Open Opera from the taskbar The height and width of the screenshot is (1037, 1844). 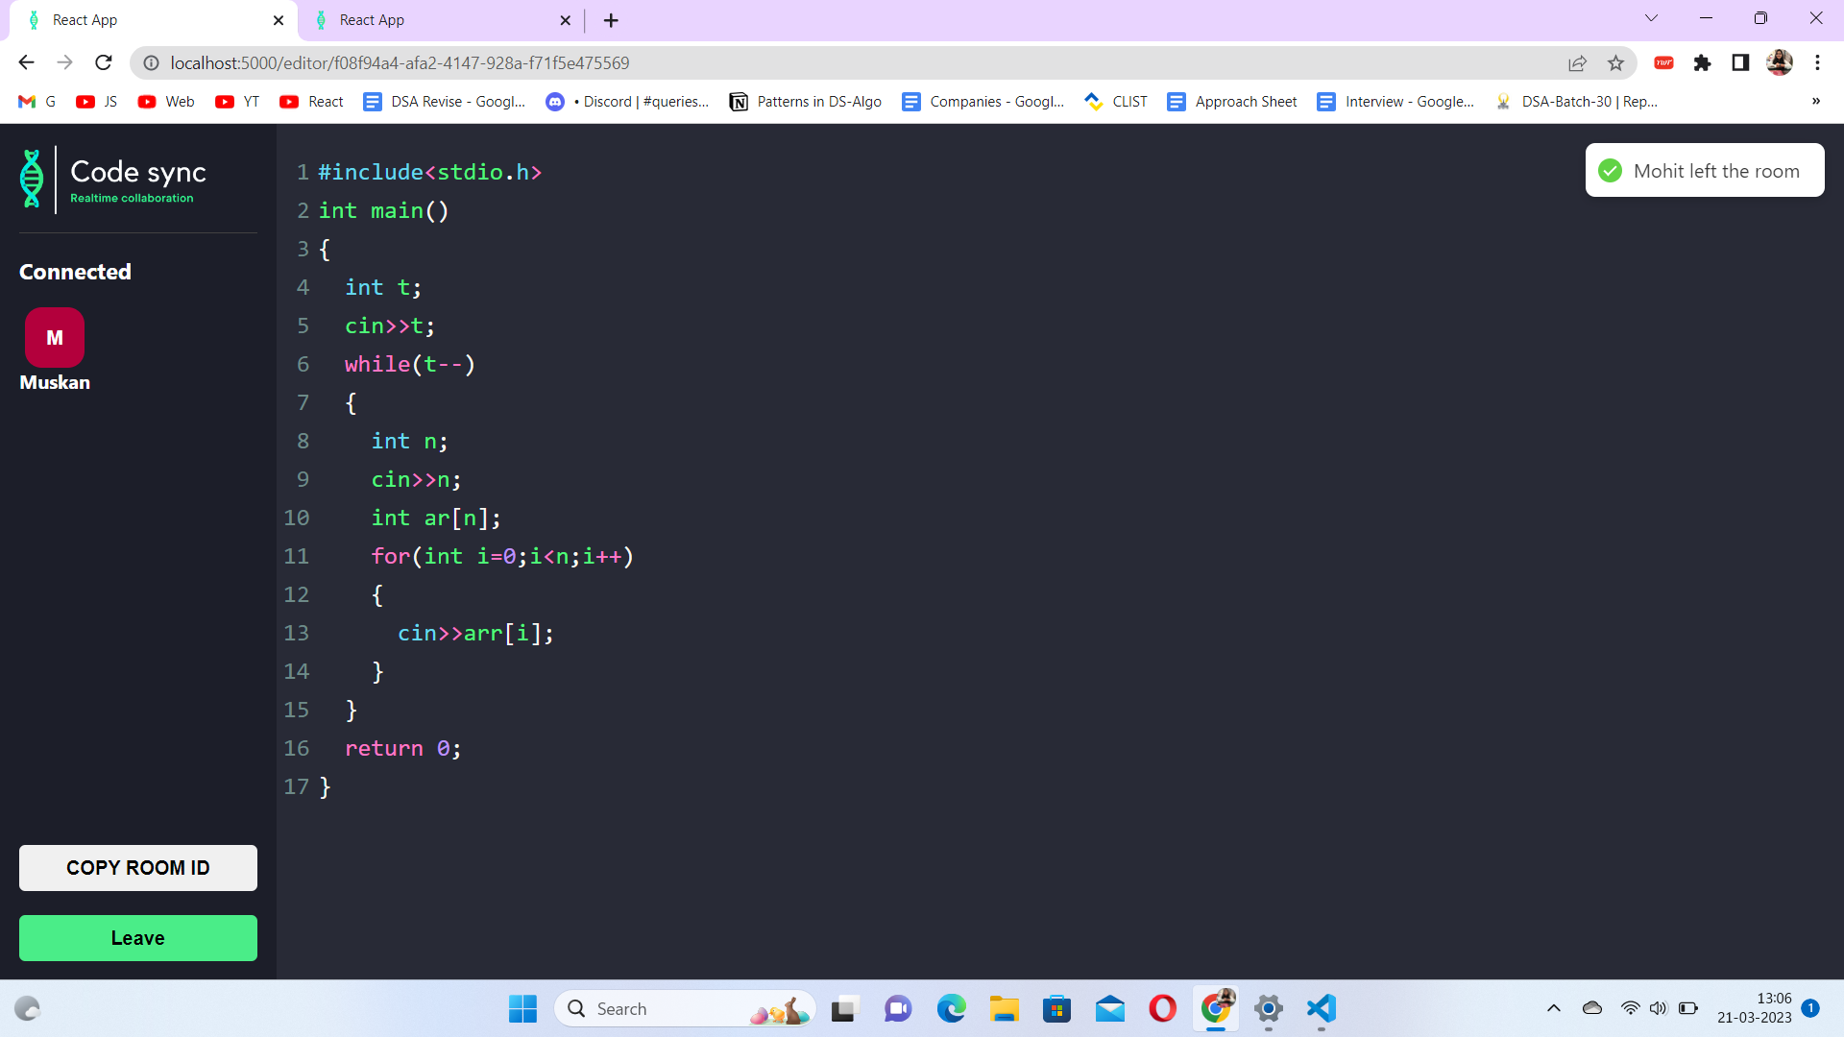pyautogui.click(x=1162, y=1009)
